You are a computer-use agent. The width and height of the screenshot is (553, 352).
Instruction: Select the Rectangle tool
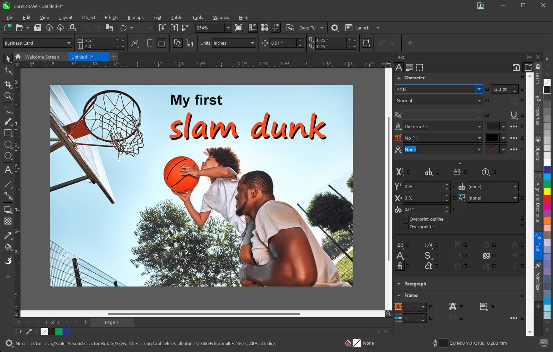(8, 133)
